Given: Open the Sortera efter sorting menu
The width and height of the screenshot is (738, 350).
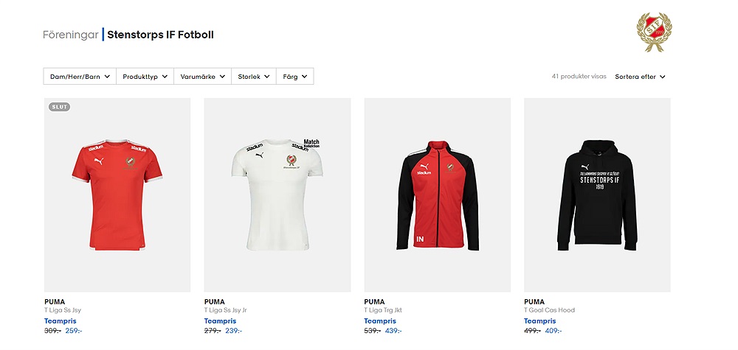Looking at the screenshot, I should click(640, 77).
